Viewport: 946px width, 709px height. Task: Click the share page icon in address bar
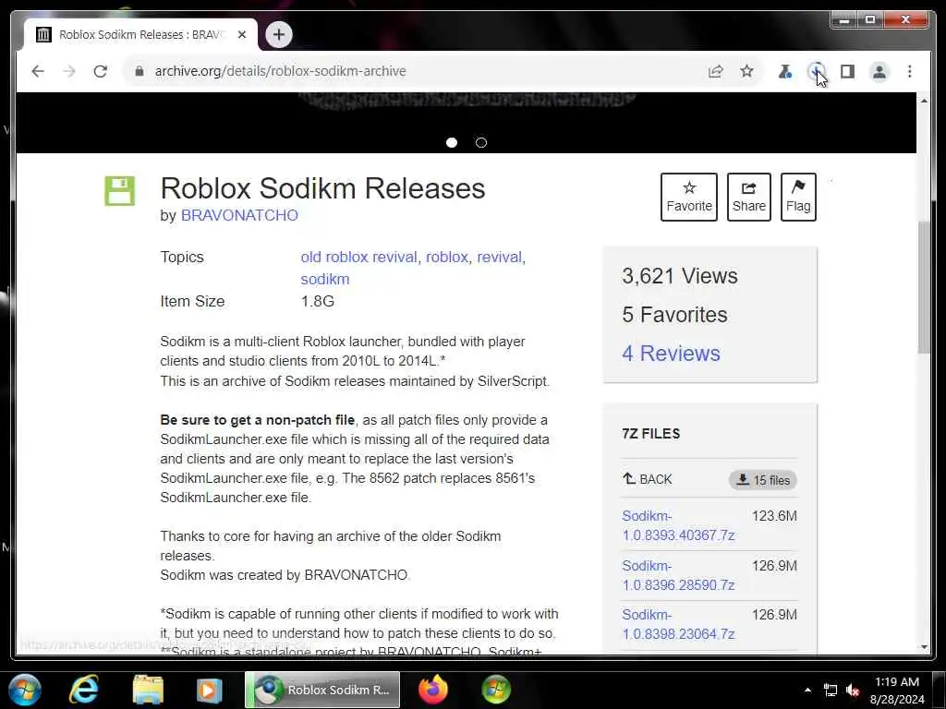716,71
